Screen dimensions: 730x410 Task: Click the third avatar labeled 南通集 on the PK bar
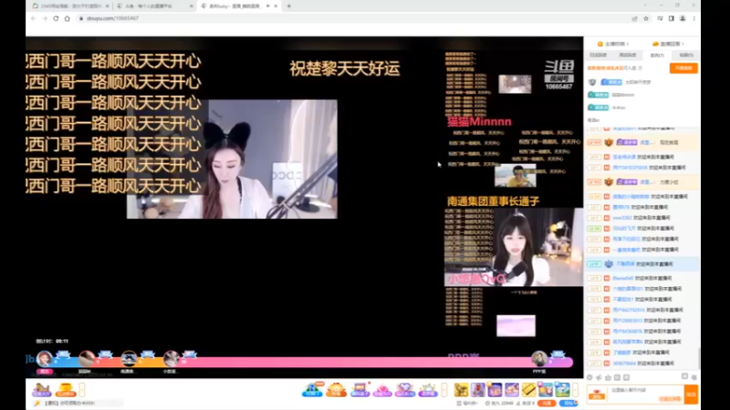point(129,359)
